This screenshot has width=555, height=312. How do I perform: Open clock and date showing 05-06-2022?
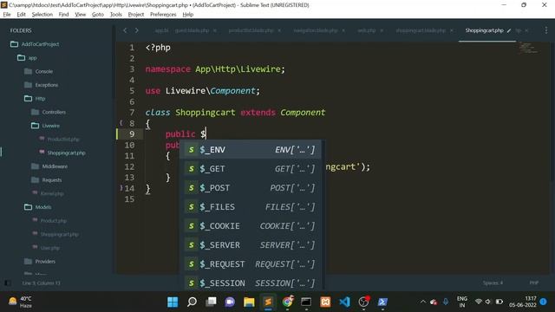tap(523, 302)
